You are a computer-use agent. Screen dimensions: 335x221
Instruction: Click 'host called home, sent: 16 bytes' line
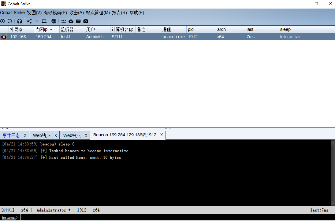pos(85,158)
